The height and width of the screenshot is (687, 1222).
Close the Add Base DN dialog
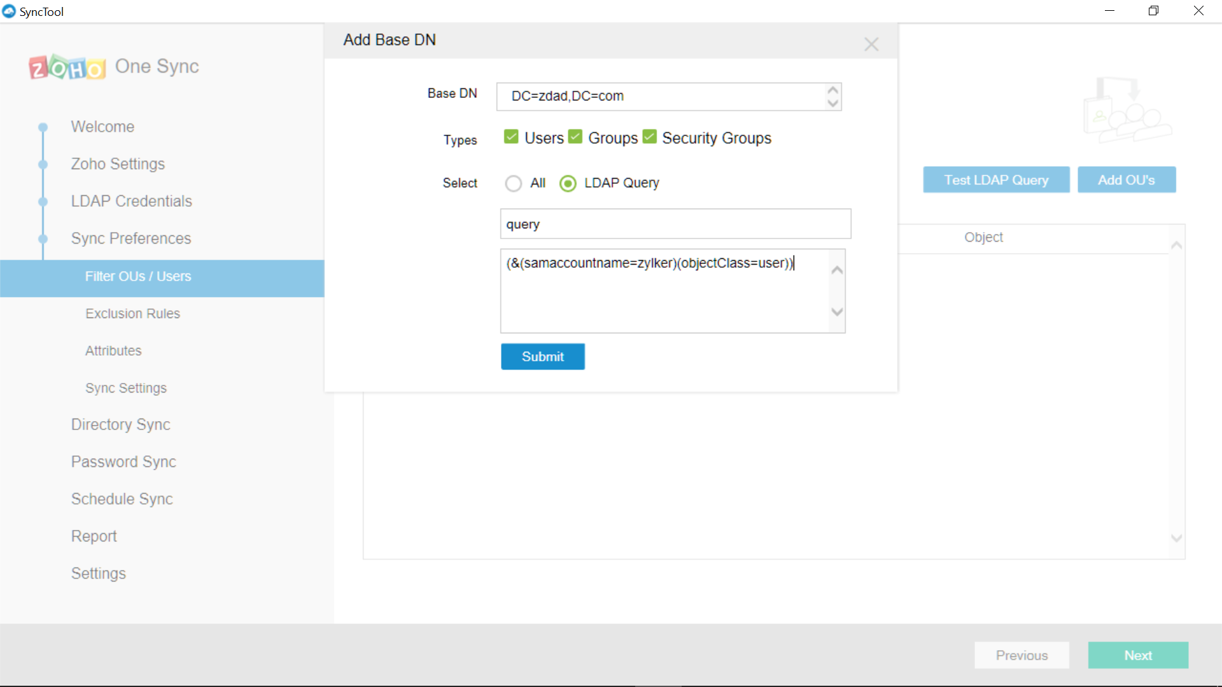[x=871, y=44]
